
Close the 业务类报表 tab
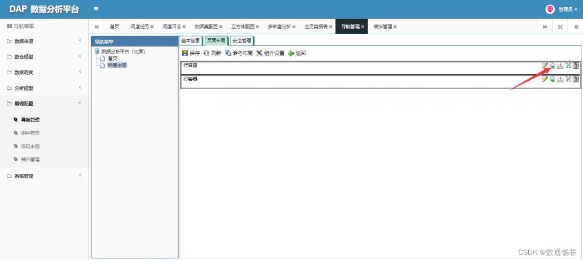[331, 27]
